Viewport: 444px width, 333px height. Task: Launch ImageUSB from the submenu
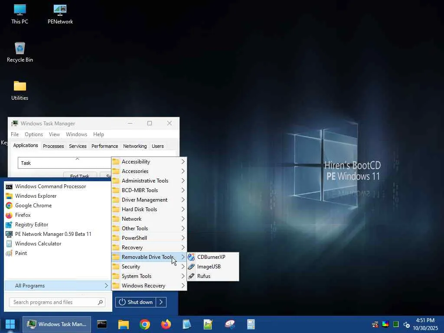pos(212,267)
